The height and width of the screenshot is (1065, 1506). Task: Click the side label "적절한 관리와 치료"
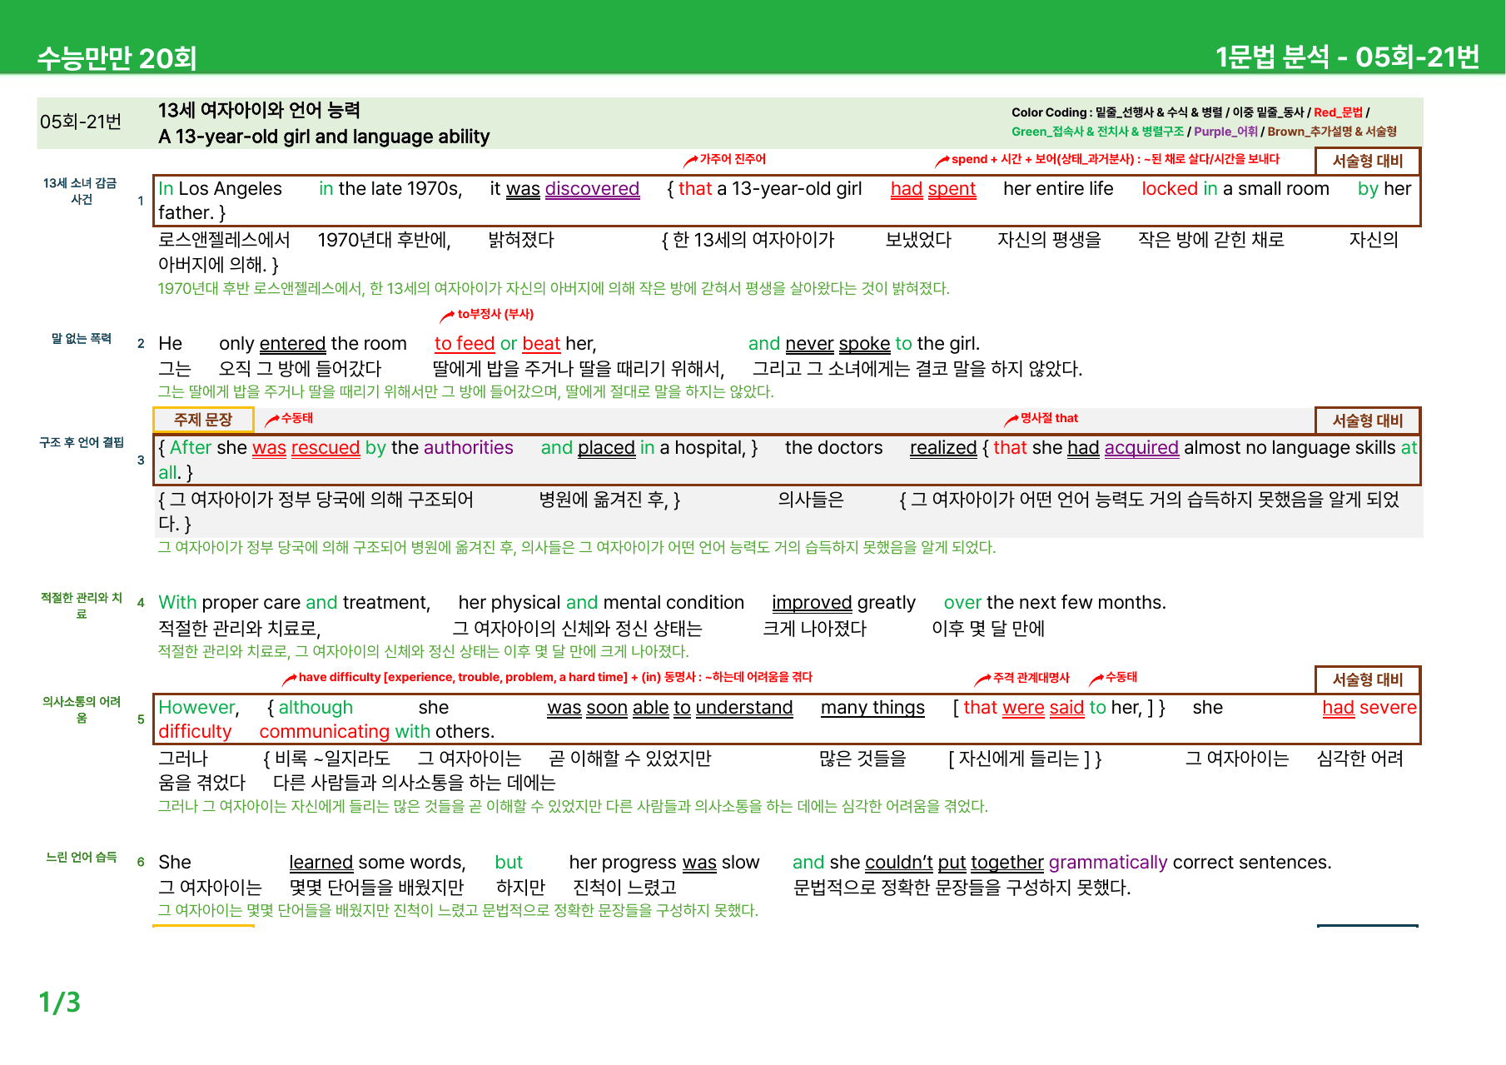click(81, 605)
